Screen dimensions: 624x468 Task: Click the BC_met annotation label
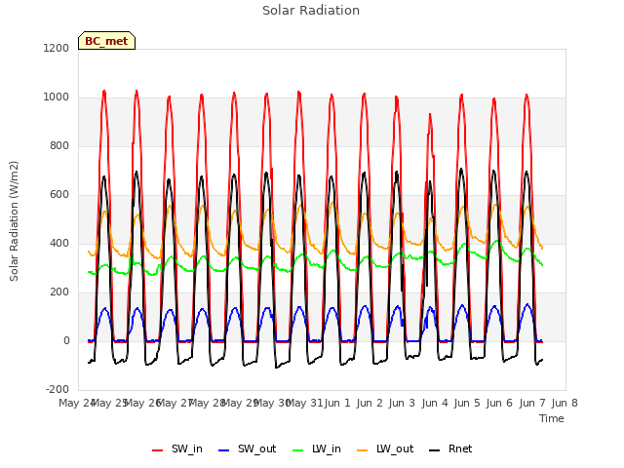pyautogui.click(x=106, y=41)
